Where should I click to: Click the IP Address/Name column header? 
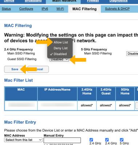coord(57,94)
